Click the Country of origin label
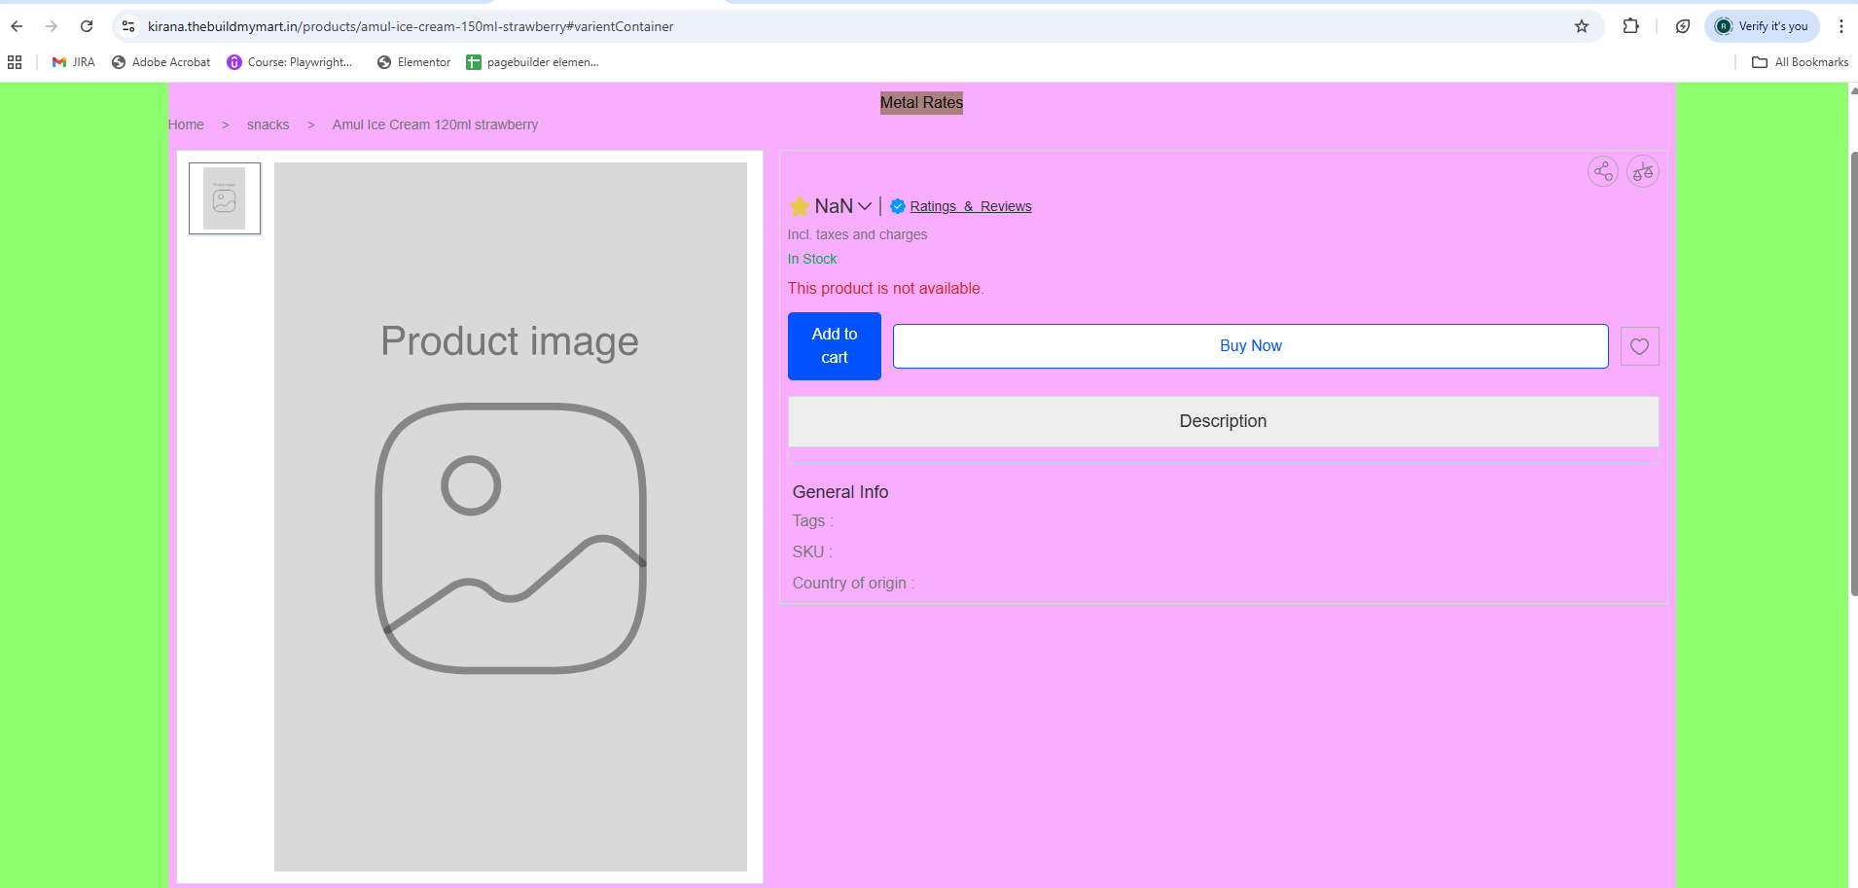 pyautogui.click(x=853, y=584)
